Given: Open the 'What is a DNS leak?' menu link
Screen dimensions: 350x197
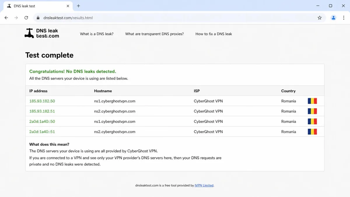Looking at the screenshot, I should point(97,34).
